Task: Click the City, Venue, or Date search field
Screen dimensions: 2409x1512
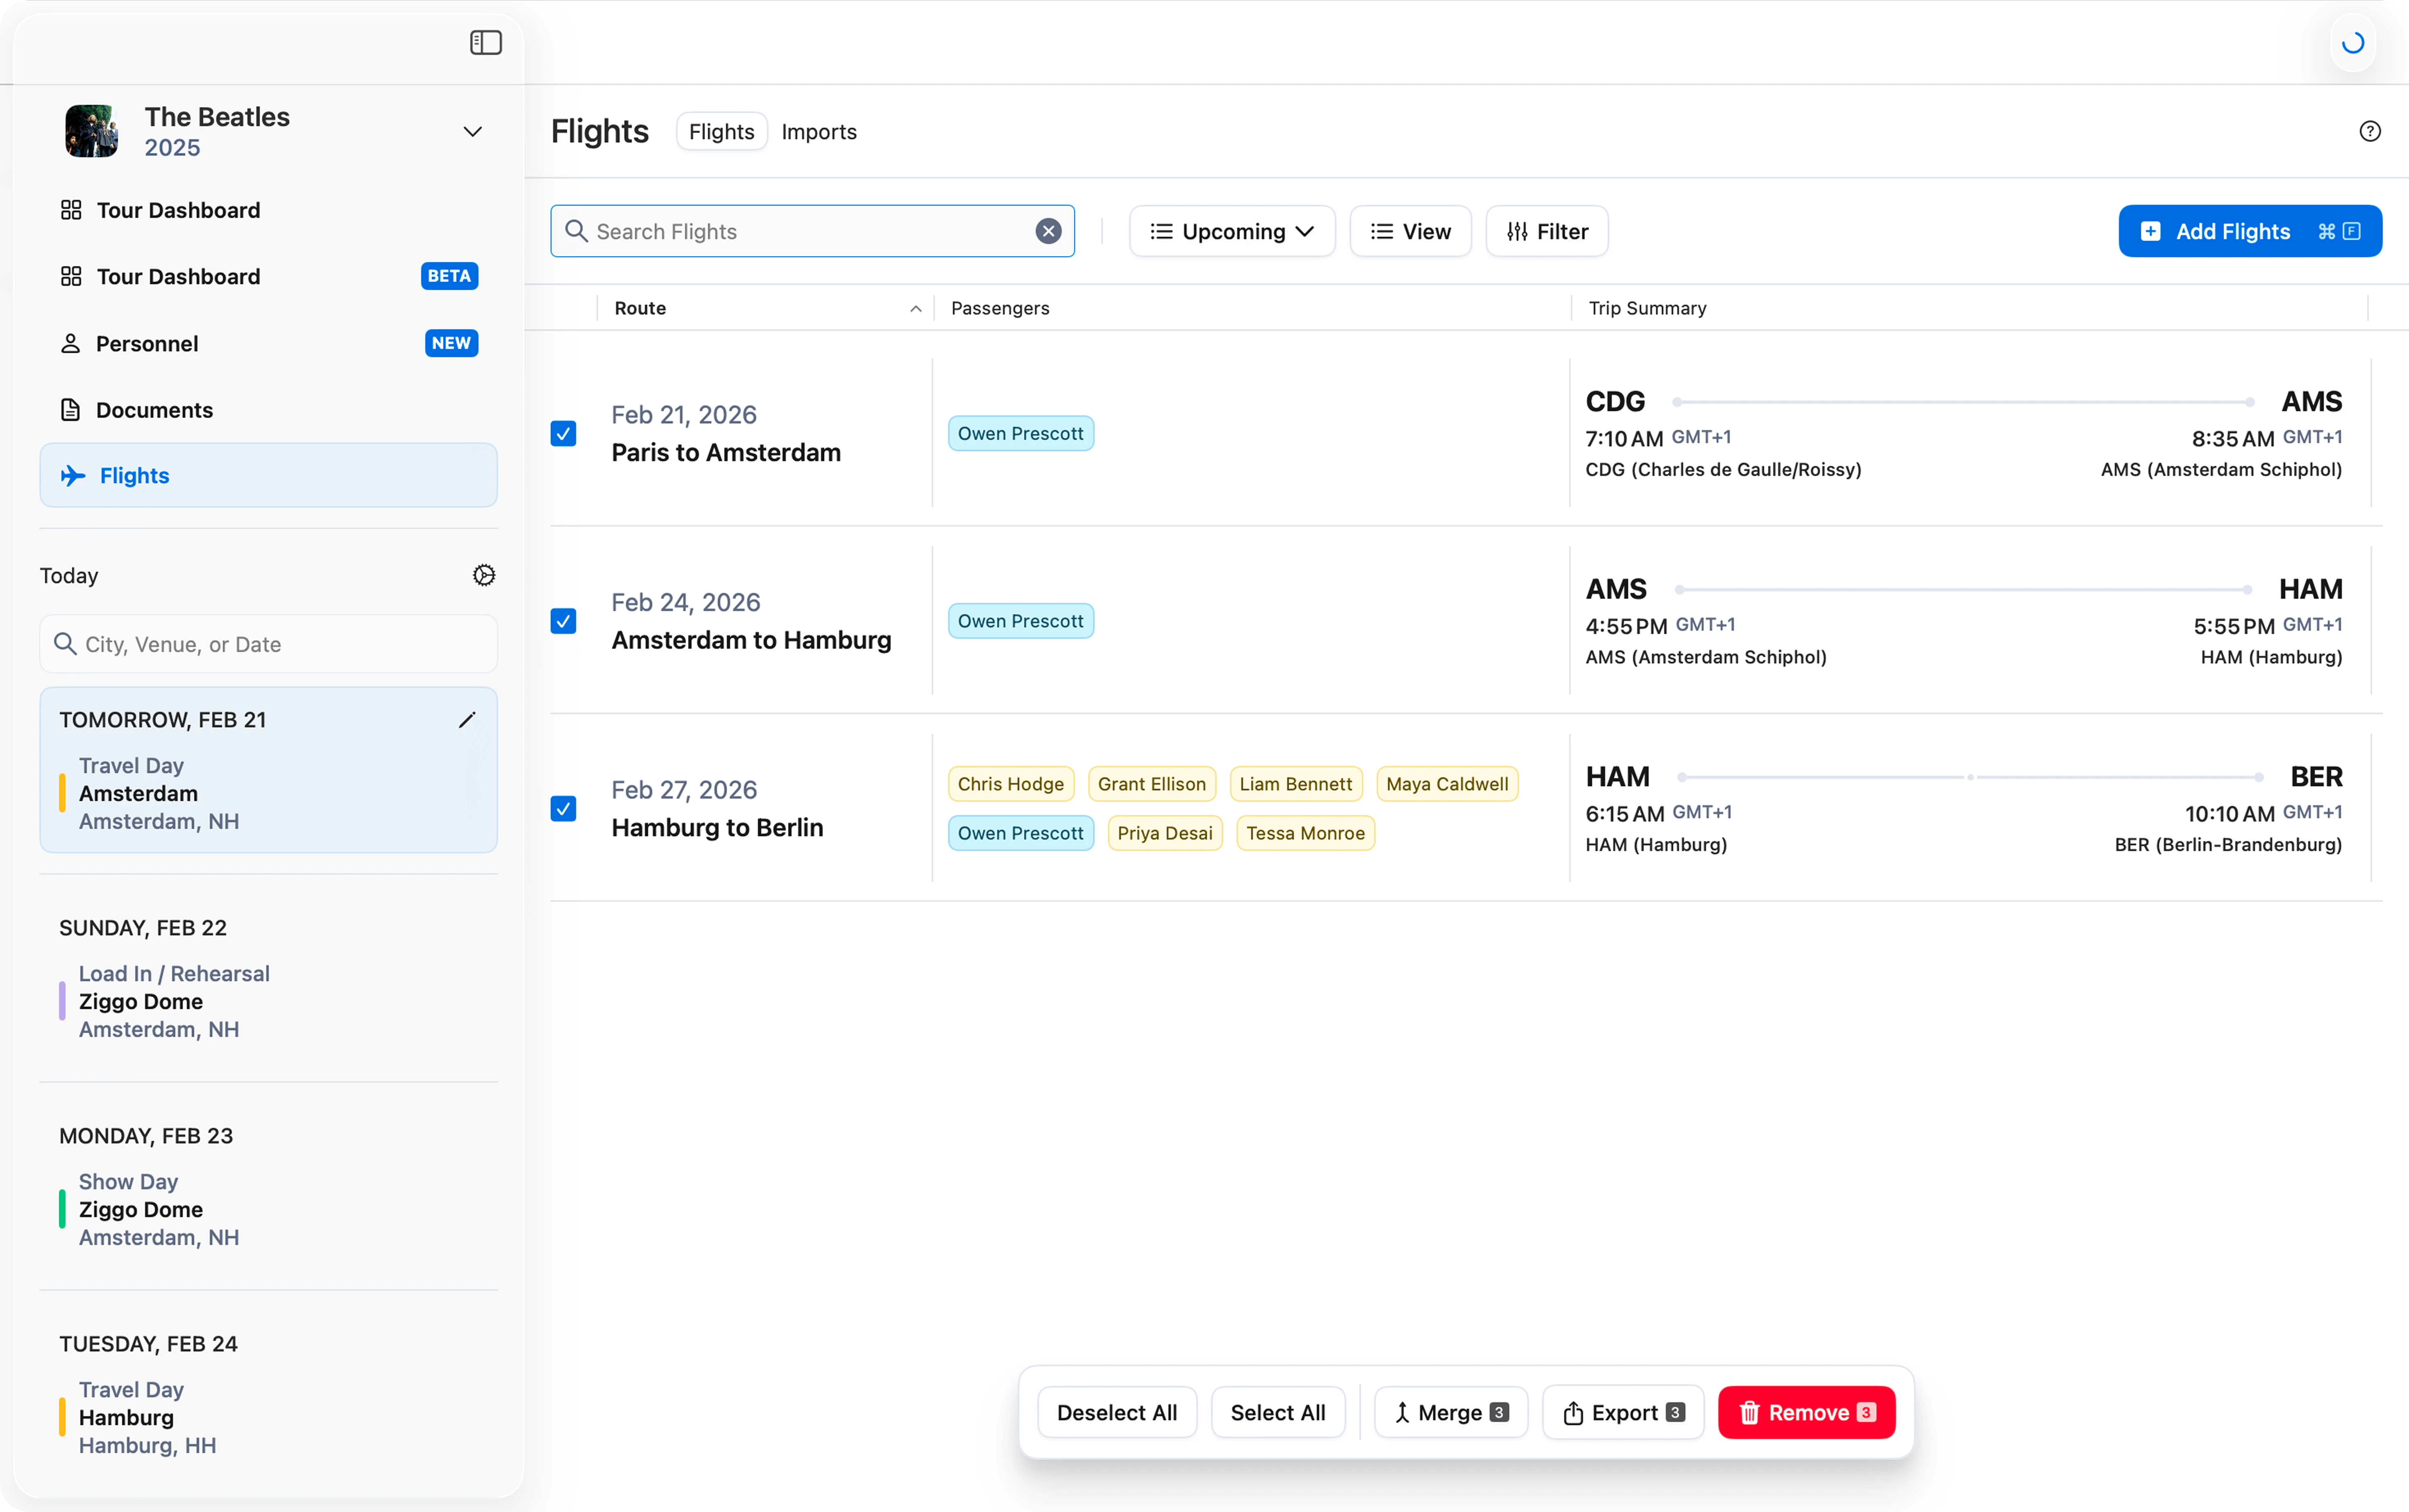Action: pos(268,644)
